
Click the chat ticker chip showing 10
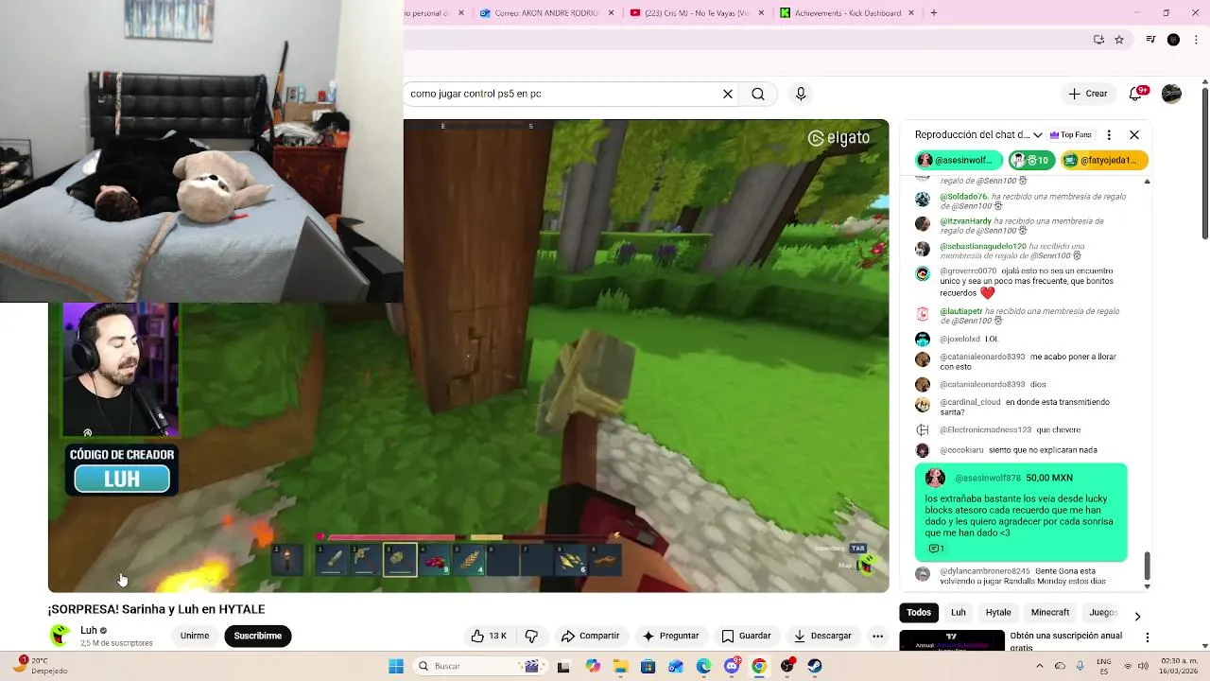pyautogui.click(x=1031, y=160)
